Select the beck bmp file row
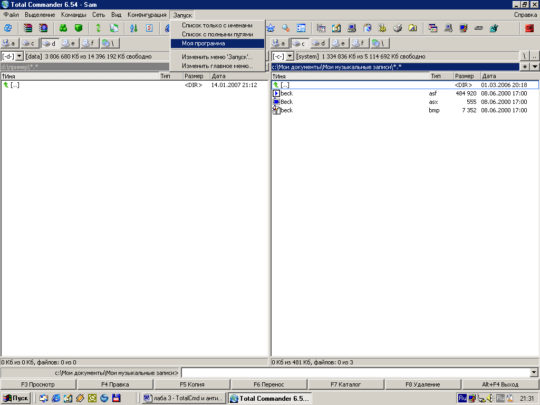The width and height of the screenshot is (540, 405). click(x=405, y=110)
